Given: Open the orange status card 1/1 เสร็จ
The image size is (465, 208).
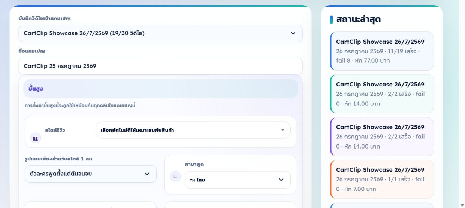Looking at the screenshot, I should point(382,179).
